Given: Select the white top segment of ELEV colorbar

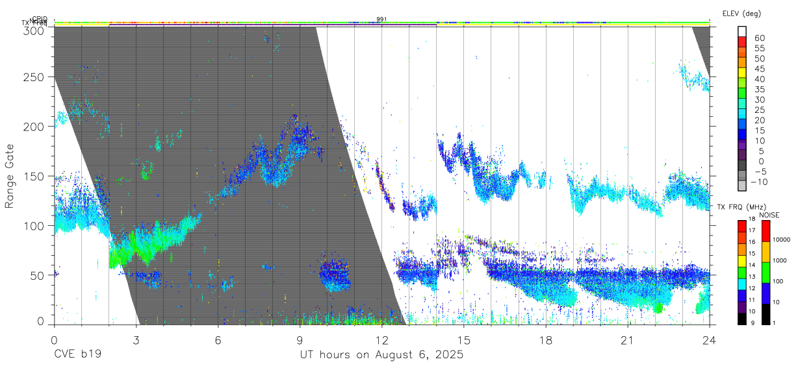Looking at the screenshot, I should point(742,32).
